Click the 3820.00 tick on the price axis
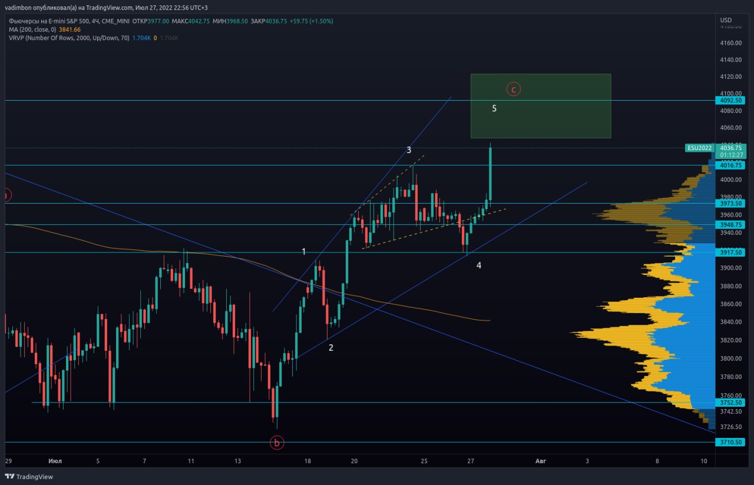 (730, 340)
